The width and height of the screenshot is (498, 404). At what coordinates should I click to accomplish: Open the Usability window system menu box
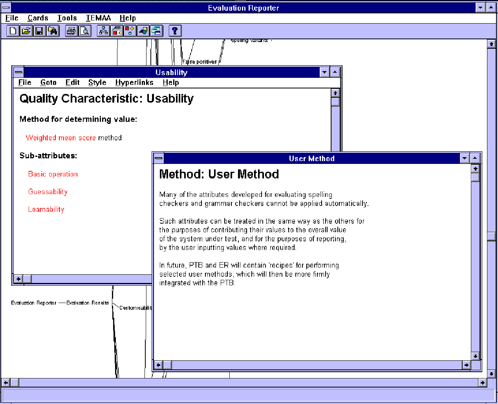click(18, 72)
